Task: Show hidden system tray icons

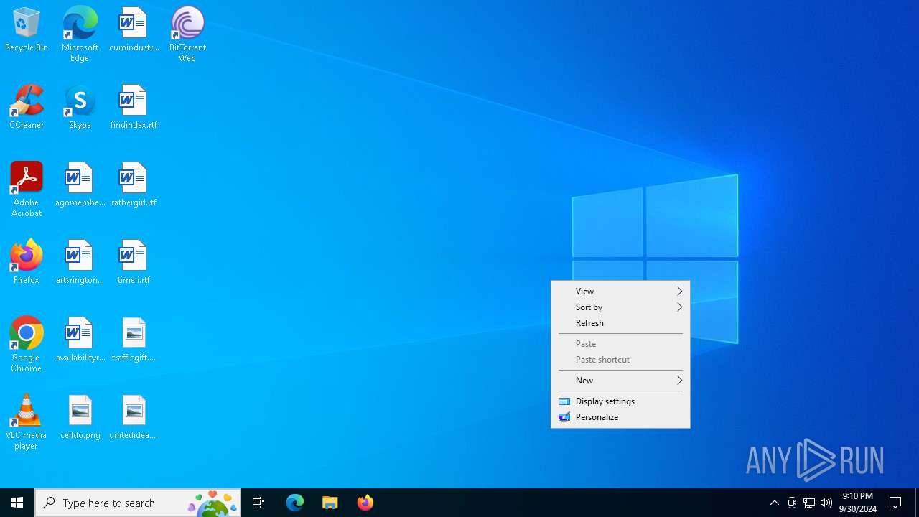Action: pos(775,503)
